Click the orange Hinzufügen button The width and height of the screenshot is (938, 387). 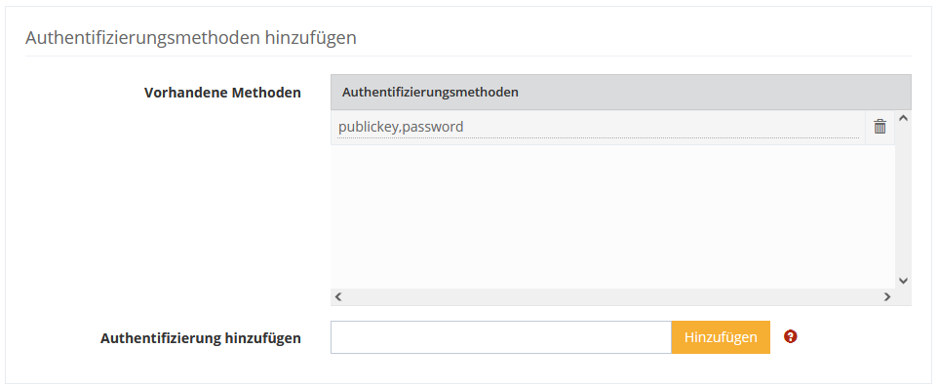[721, 337]
